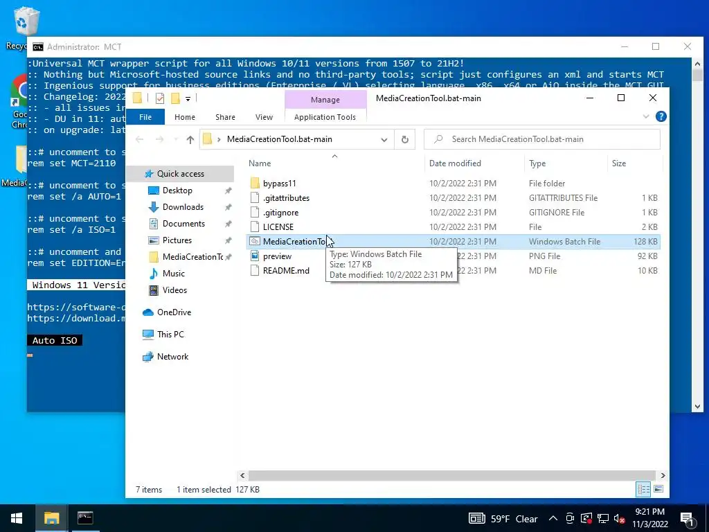
Task: Open Pictures in navigation pane
Action: coord(177,240)
